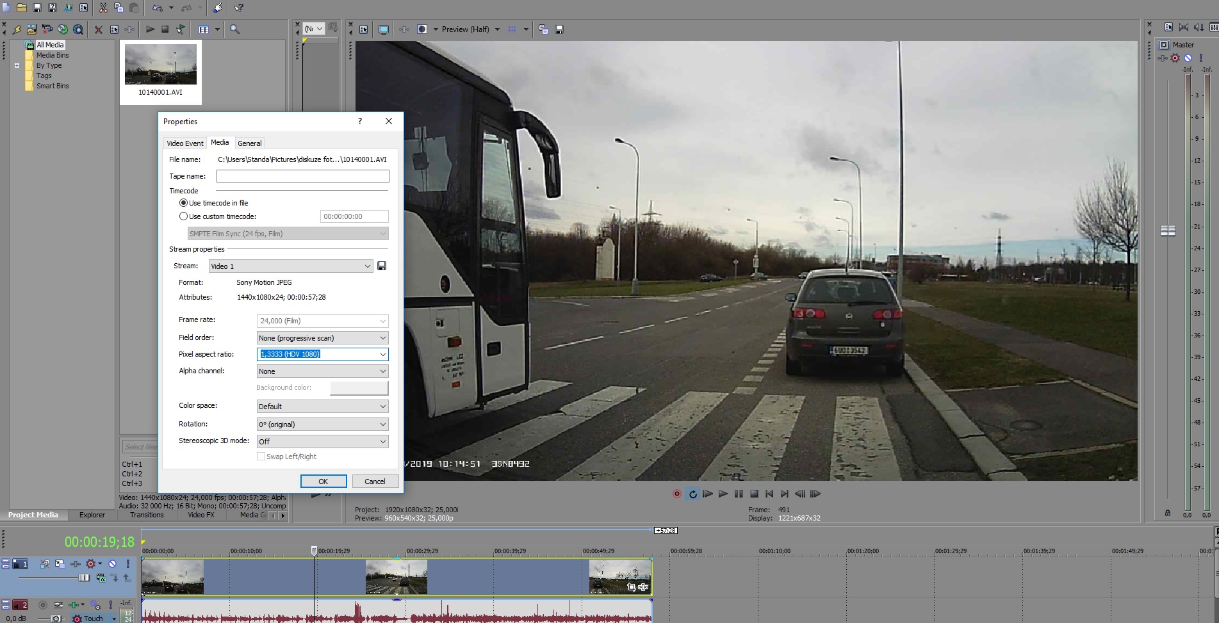Select 'Use custom timecode' radio button

(184, 216)
